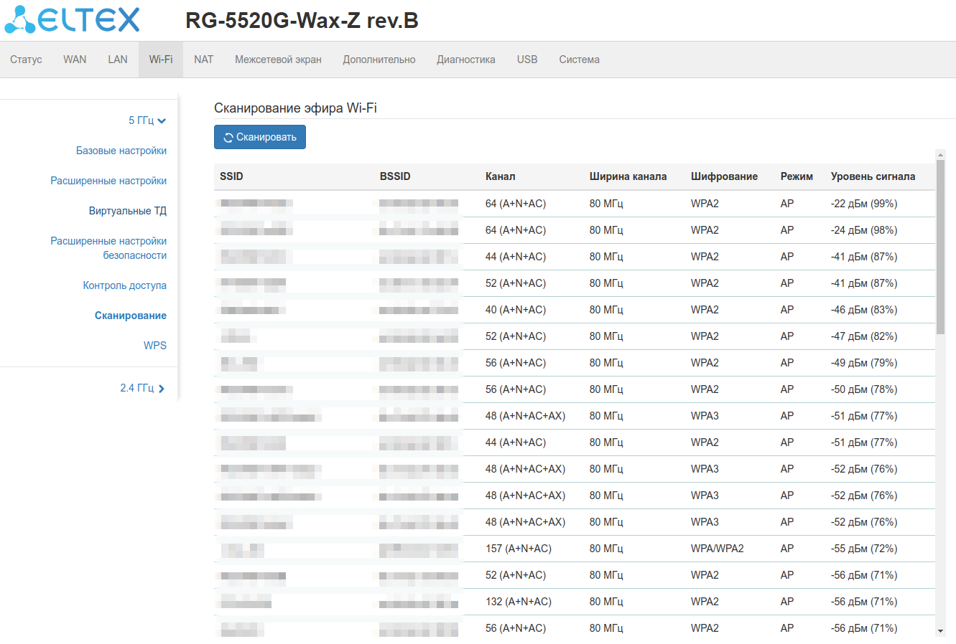
Task: Collapse the 5 ГГц section
Action: [147, 120]
